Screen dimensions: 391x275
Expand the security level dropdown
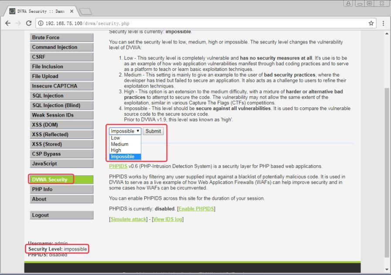[x=125, y=131]
